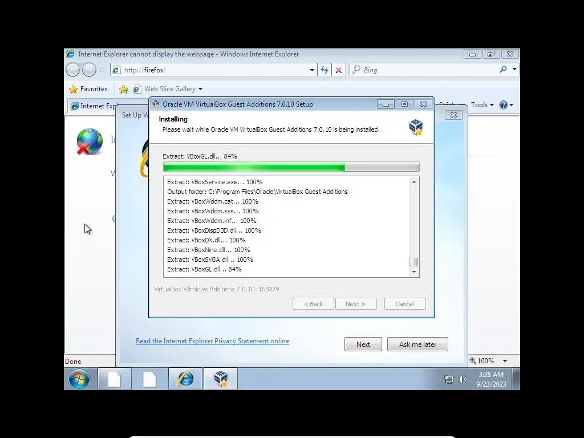The width and height of the screenshot is (584, 438).
Task: Select the 'Extract: VBoxWddm.sys... 100%' line
Action: coord(213,211)
